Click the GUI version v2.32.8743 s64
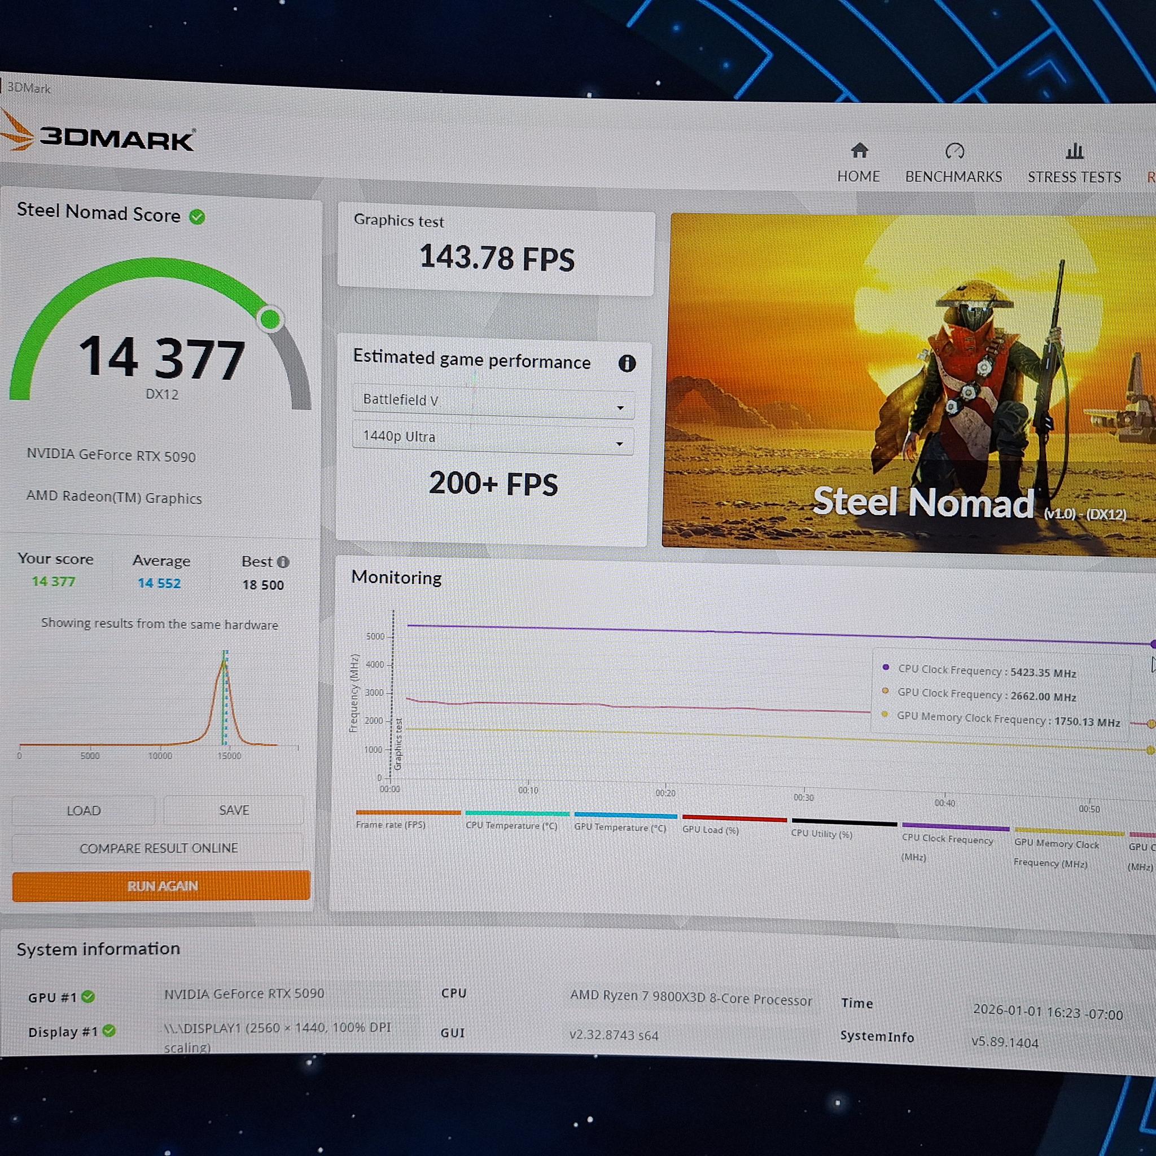Screen dimensions: 1156x1156 point(614,1035)
